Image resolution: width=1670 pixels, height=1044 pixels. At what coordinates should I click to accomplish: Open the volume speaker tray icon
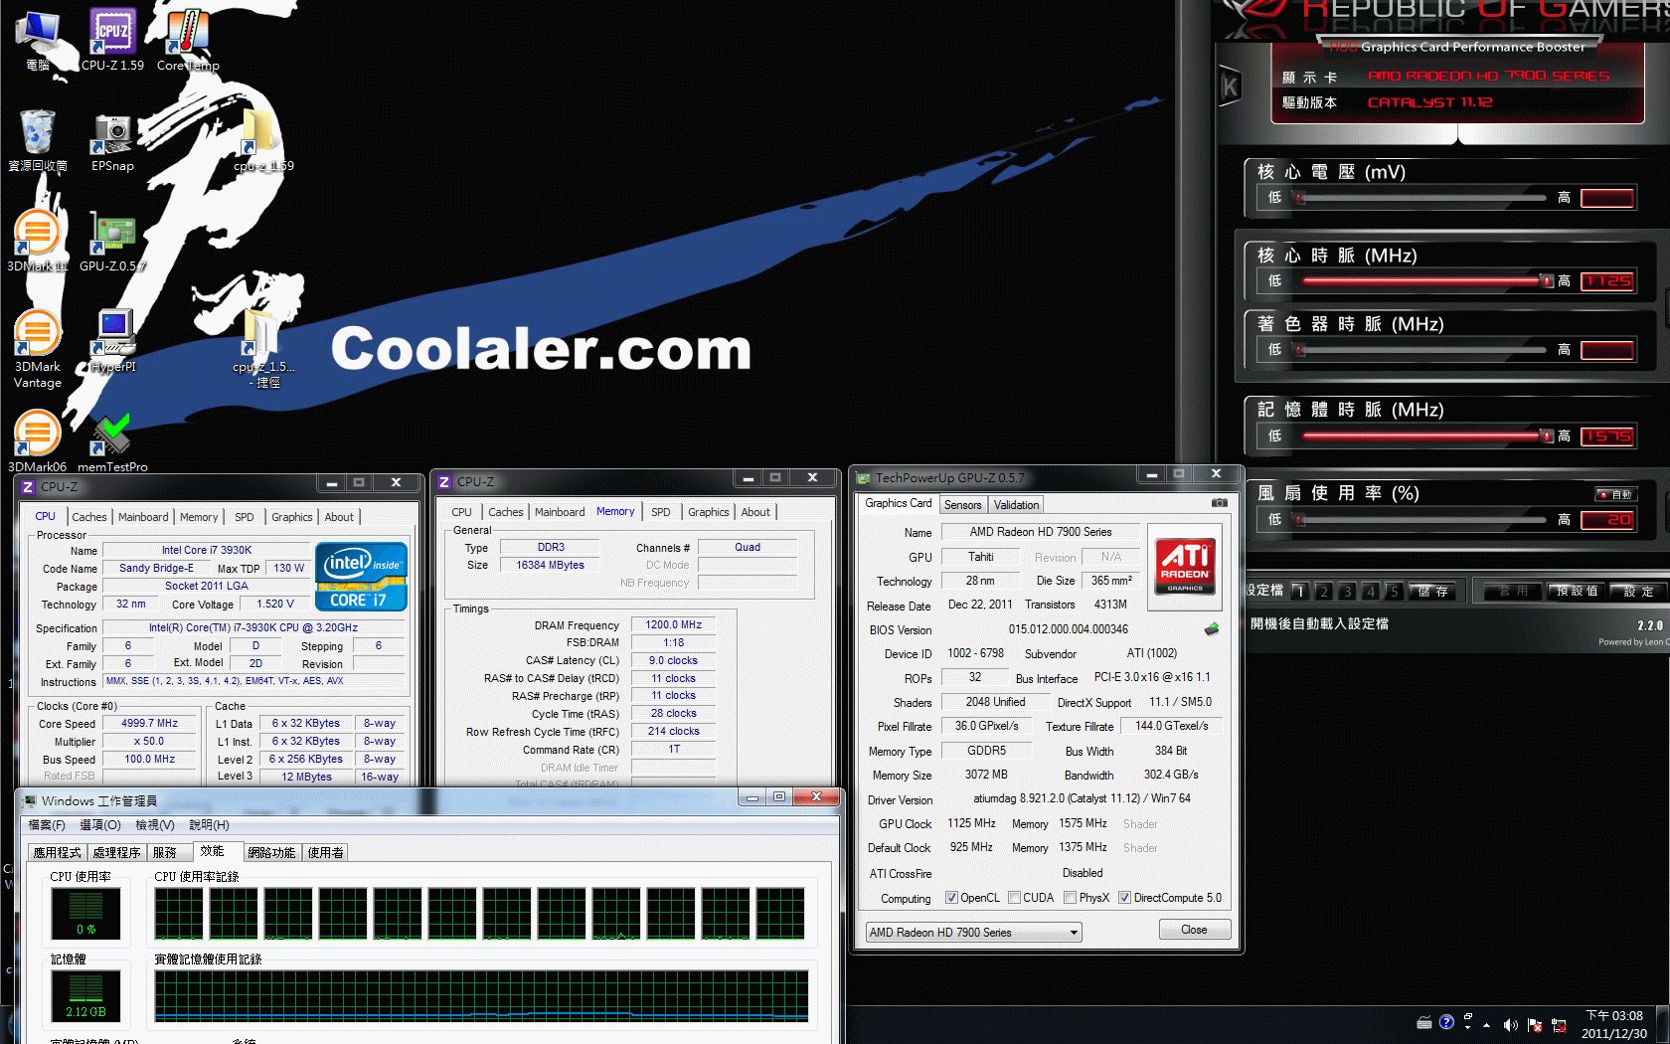(1510, 1025)
